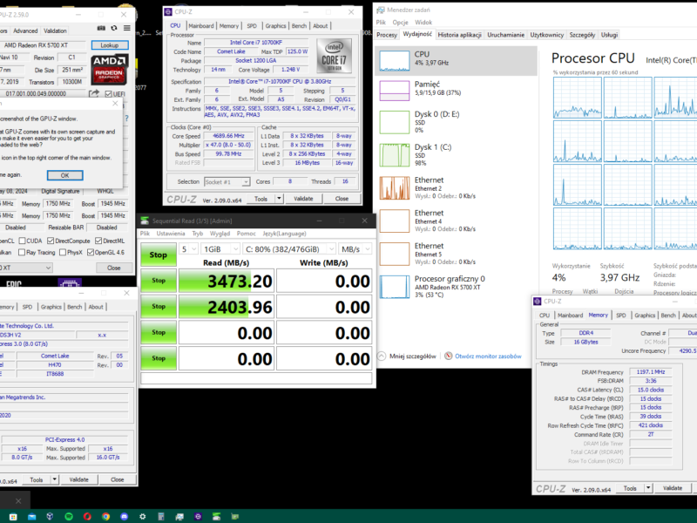Open GPU-Z hamburger menu icon
The width and height of the screenshot is (697, 523).
tap(127, 28)
